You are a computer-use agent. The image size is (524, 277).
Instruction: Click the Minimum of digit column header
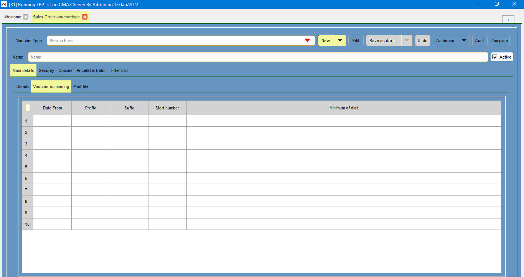pos(344,108)
